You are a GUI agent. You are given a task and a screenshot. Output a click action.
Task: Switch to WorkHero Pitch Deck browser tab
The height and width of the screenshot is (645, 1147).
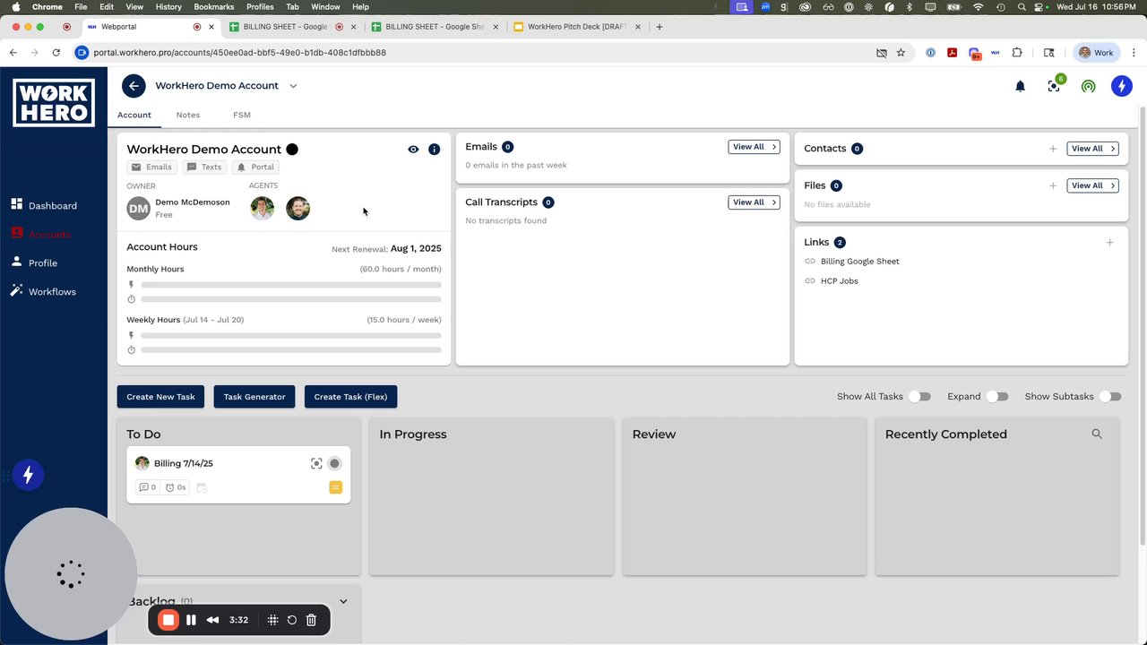576,27
